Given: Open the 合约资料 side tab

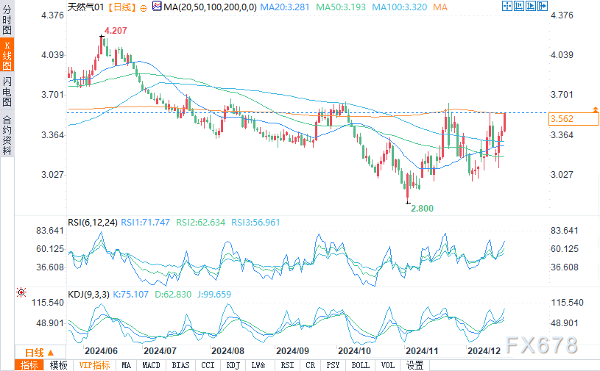Looking at the screenshot, I should click(7, 134).
